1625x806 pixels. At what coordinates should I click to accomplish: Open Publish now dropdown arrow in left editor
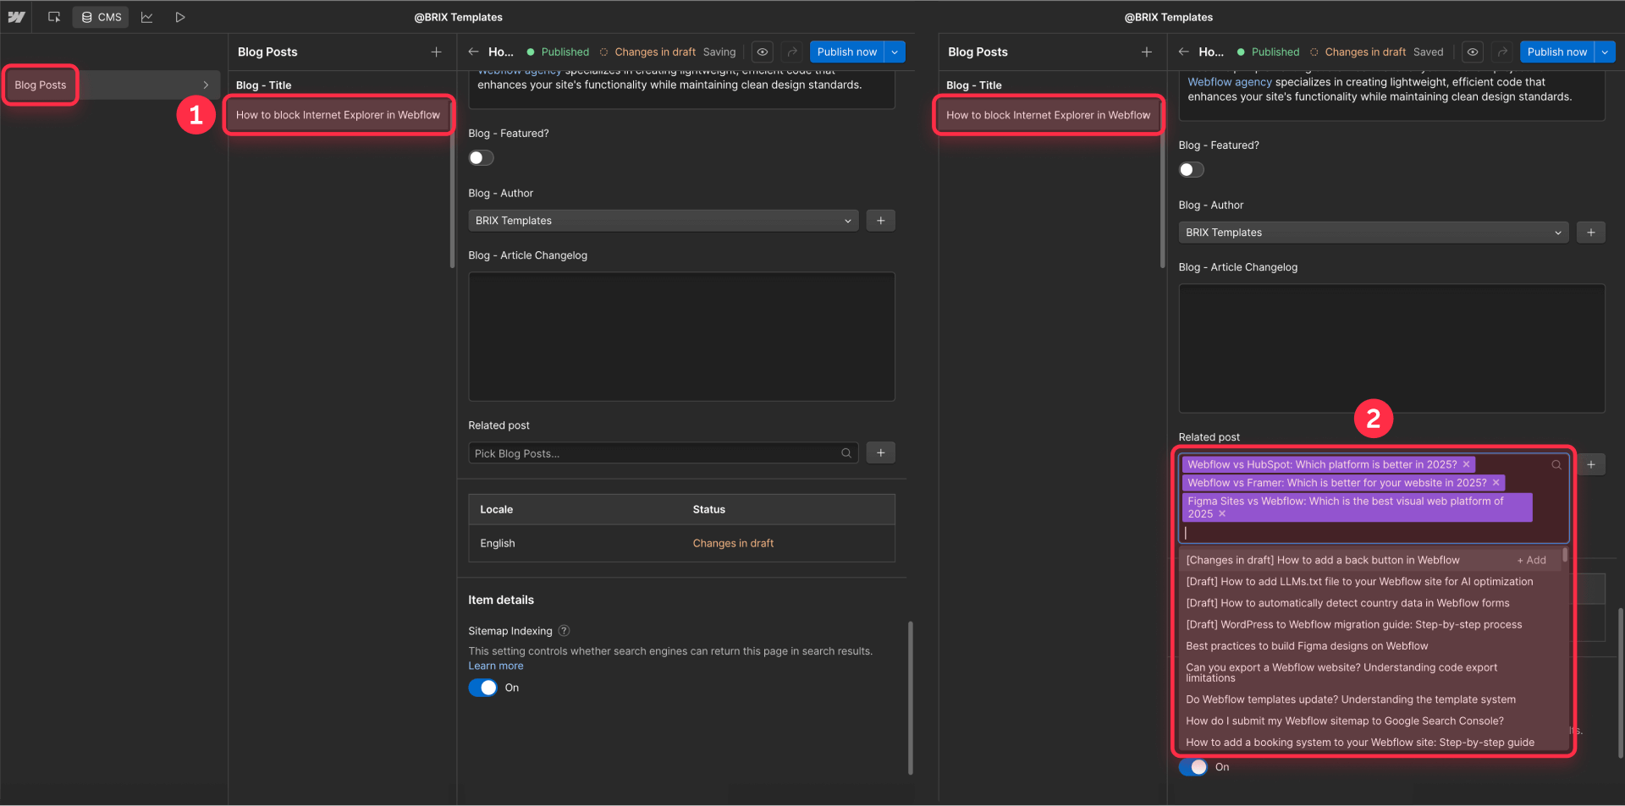point(895,52)
